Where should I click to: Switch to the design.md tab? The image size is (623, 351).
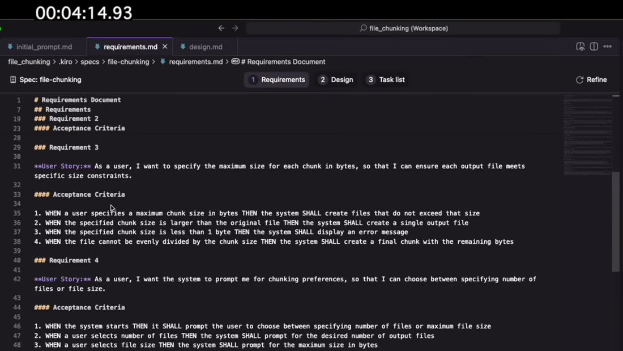pos(205,46)
